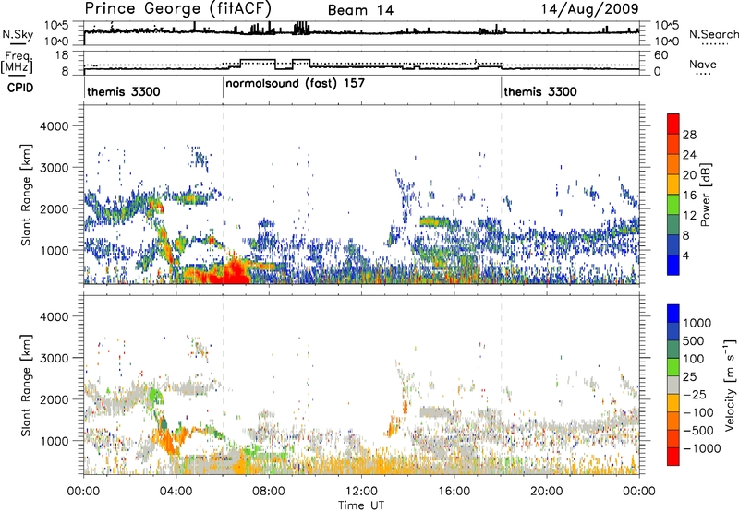The image size is (739, 511).
Task: Pick the bright blue bottom segment of Power colorbar
Action: click(673, 266)
